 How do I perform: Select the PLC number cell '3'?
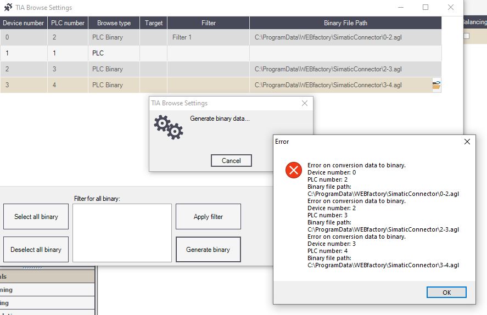tap(68, 69)
